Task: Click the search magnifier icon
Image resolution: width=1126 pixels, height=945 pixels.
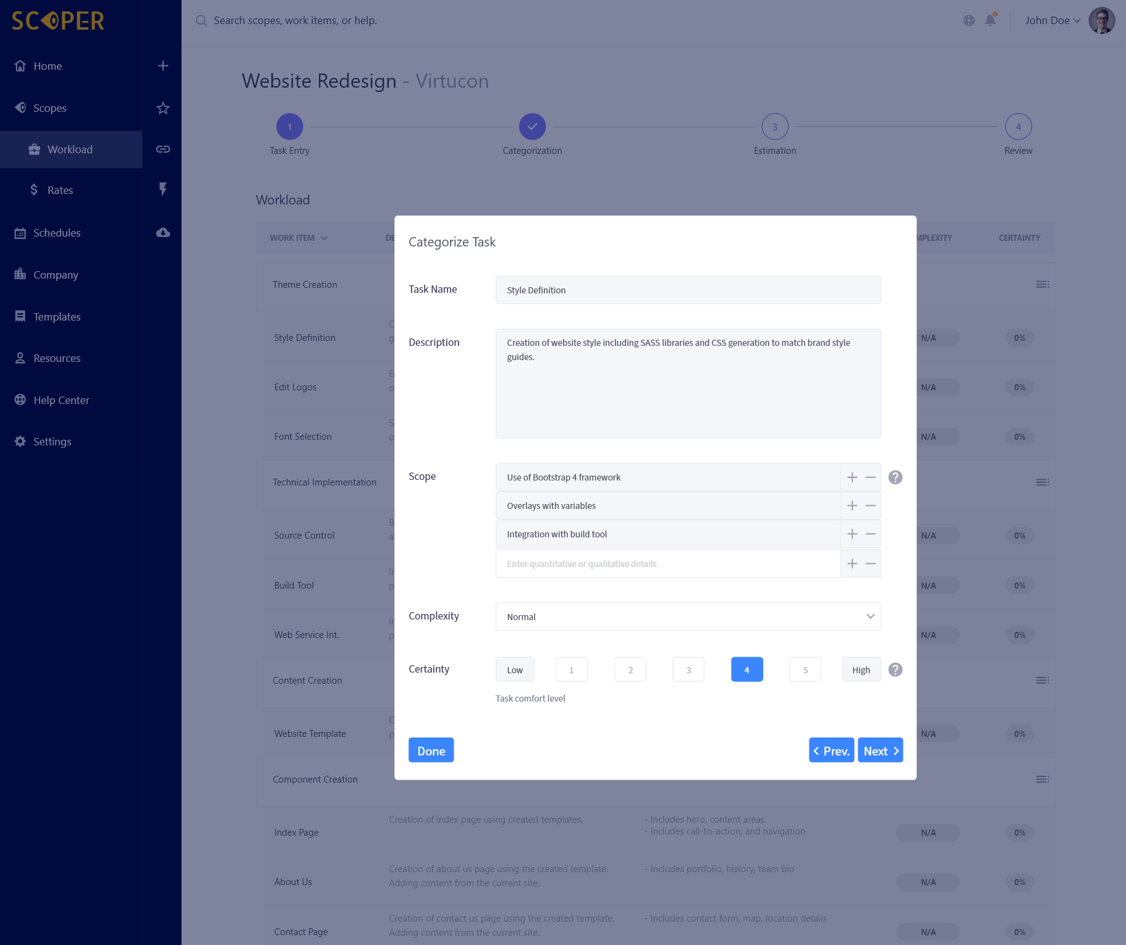Action: pos(201,20)
